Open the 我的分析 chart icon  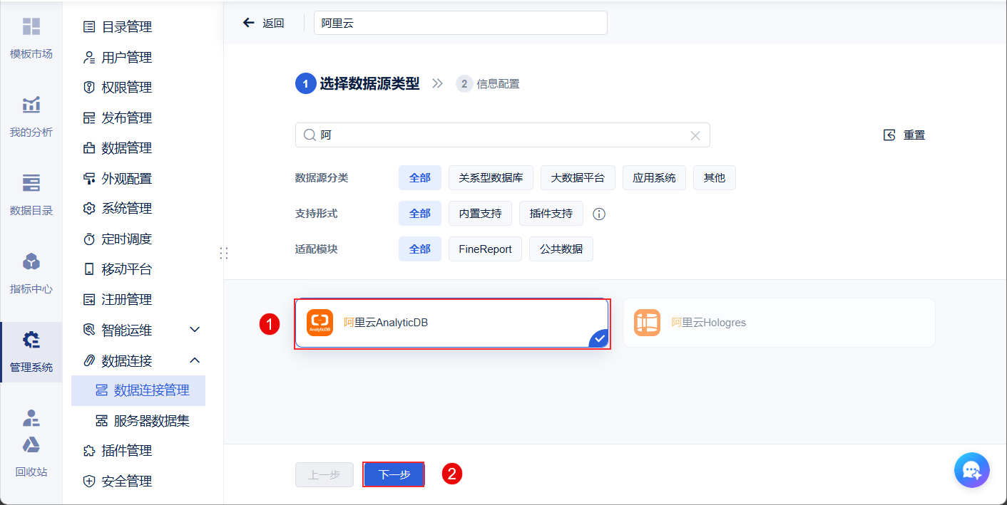[31, 105]
